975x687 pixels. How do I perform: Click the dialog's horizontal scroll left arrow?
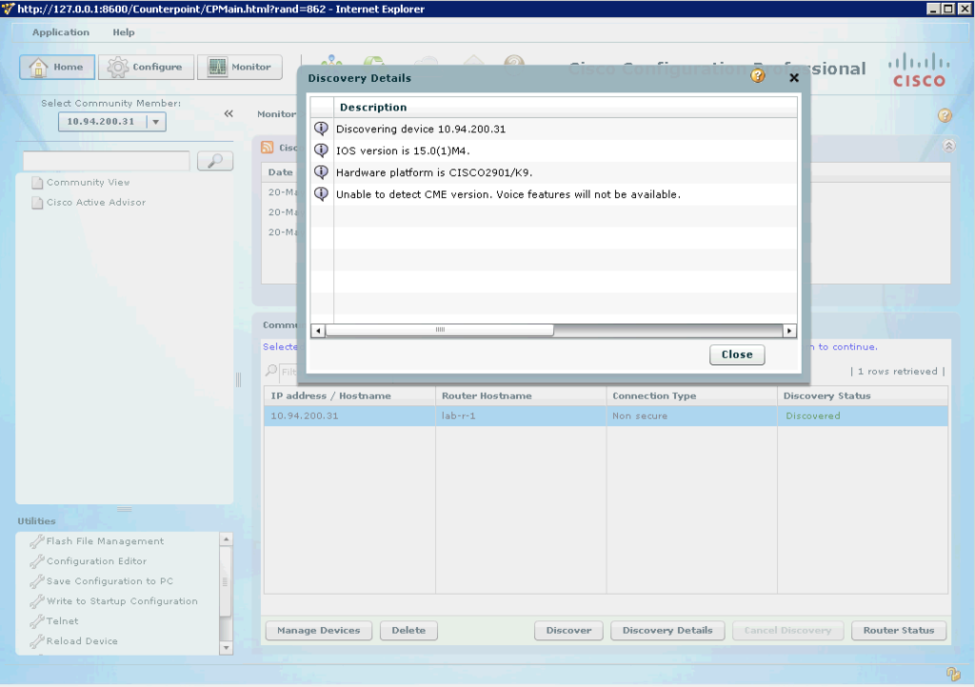click(x=318, y=331)
